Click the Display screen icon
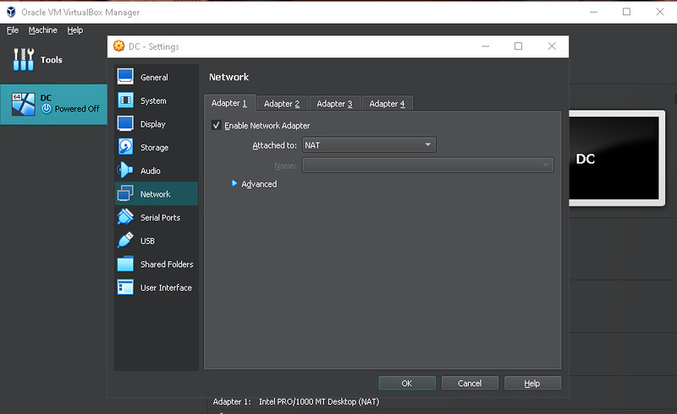This screenshot has height=414, width=677. coord(125,123)
